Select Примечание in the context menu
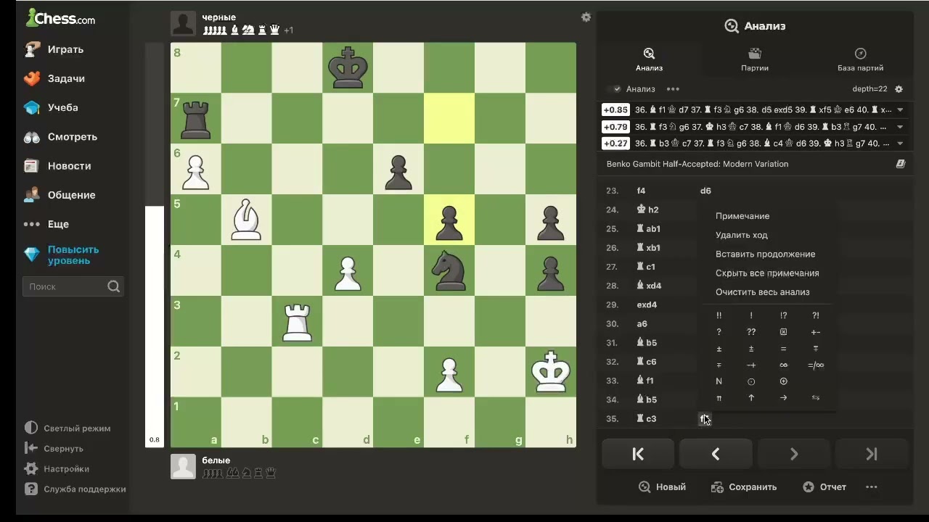This screenshot has height=522, width=929. pos(742,216)
